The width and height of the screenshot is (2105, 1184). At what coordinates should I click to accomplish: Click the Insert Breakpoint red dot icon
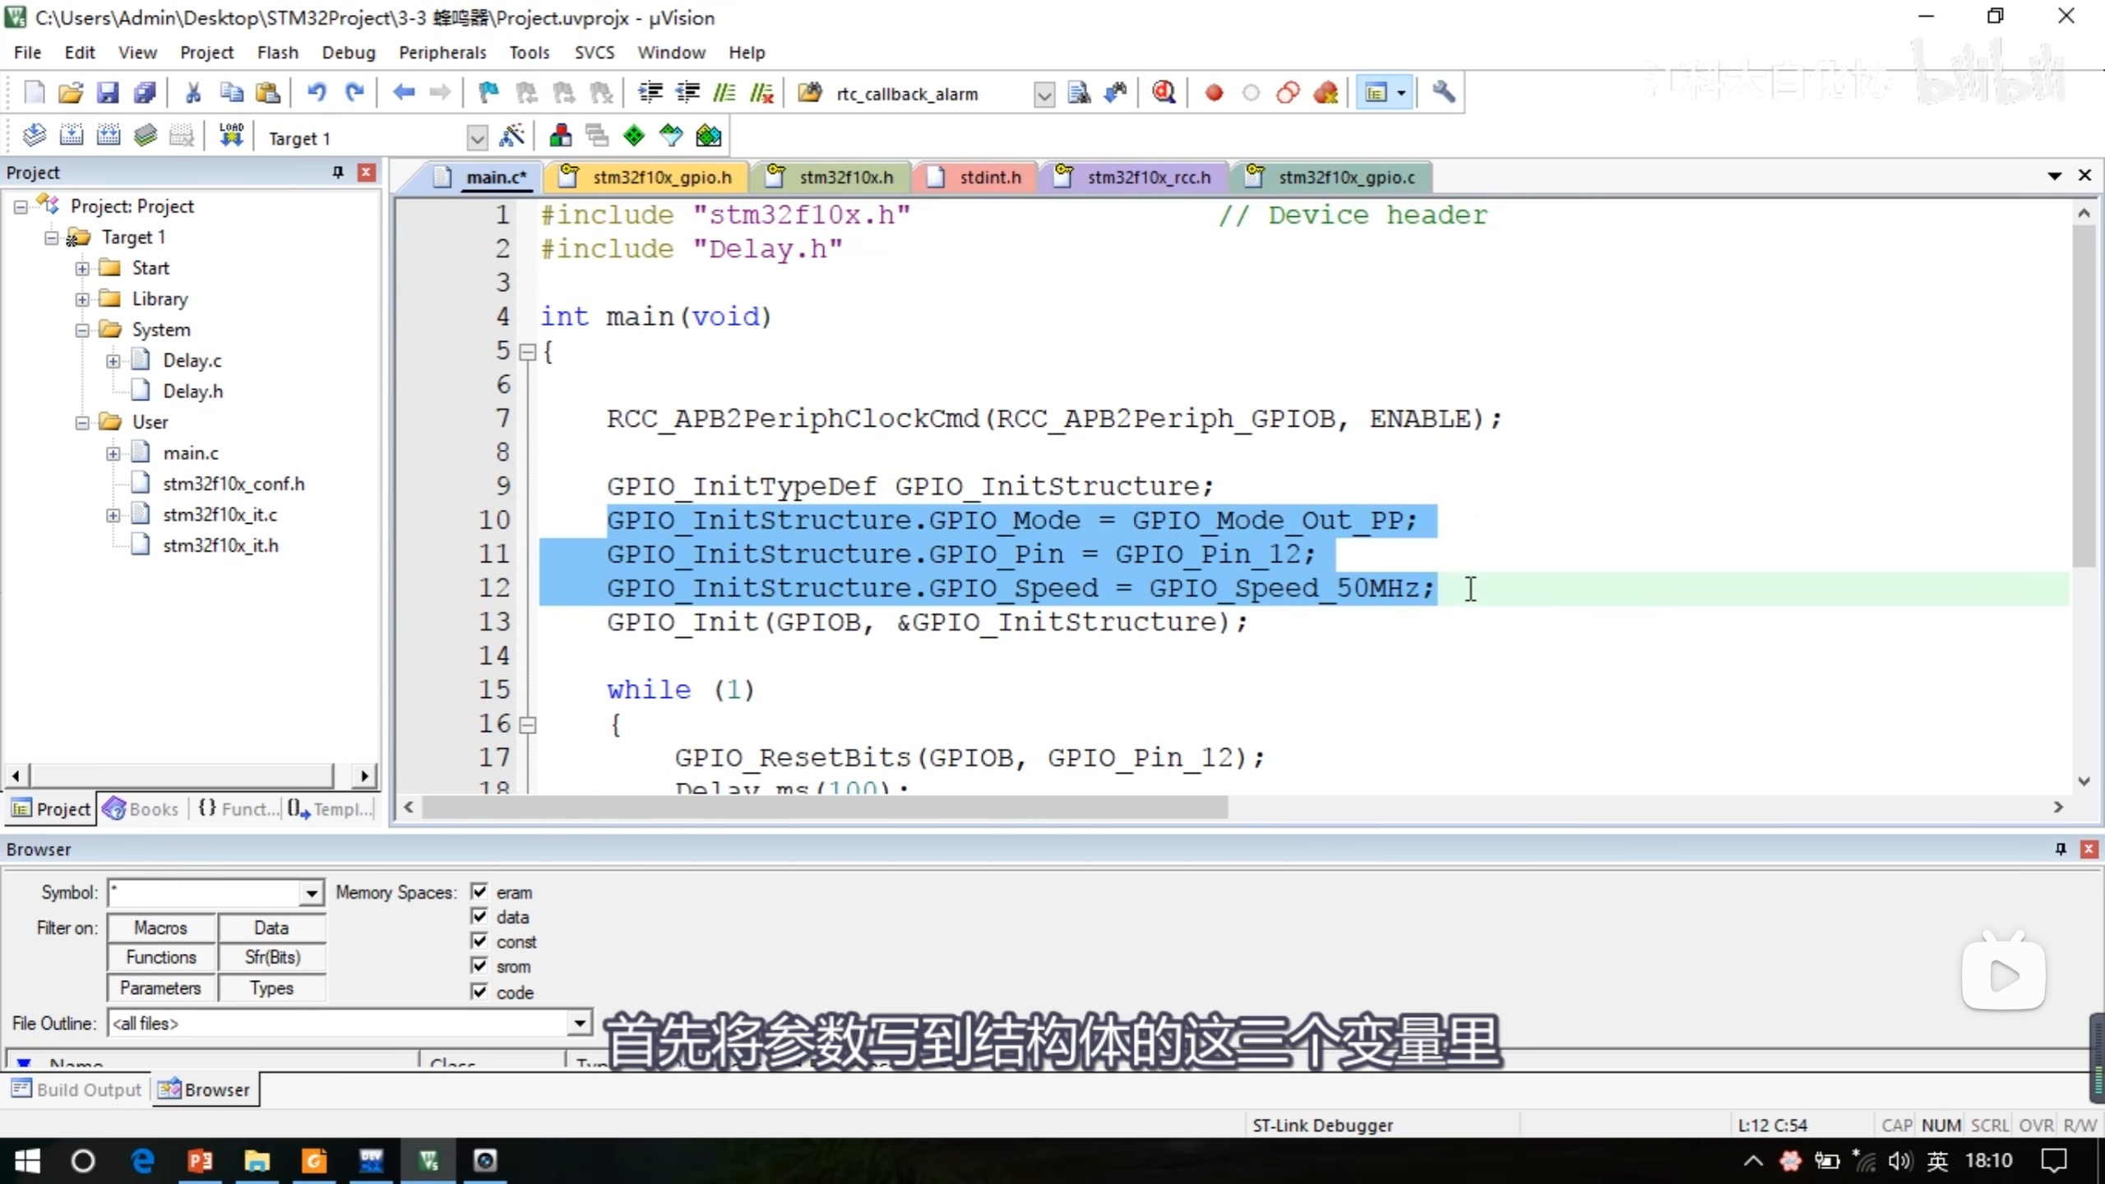[1214, 93]
